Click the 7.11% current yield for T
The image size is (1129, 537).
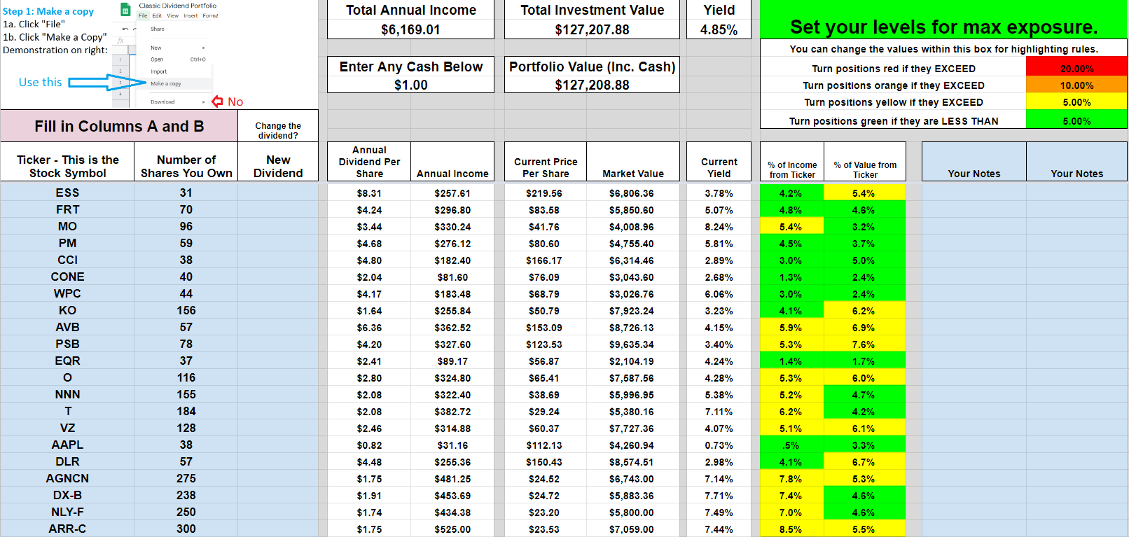719,412
